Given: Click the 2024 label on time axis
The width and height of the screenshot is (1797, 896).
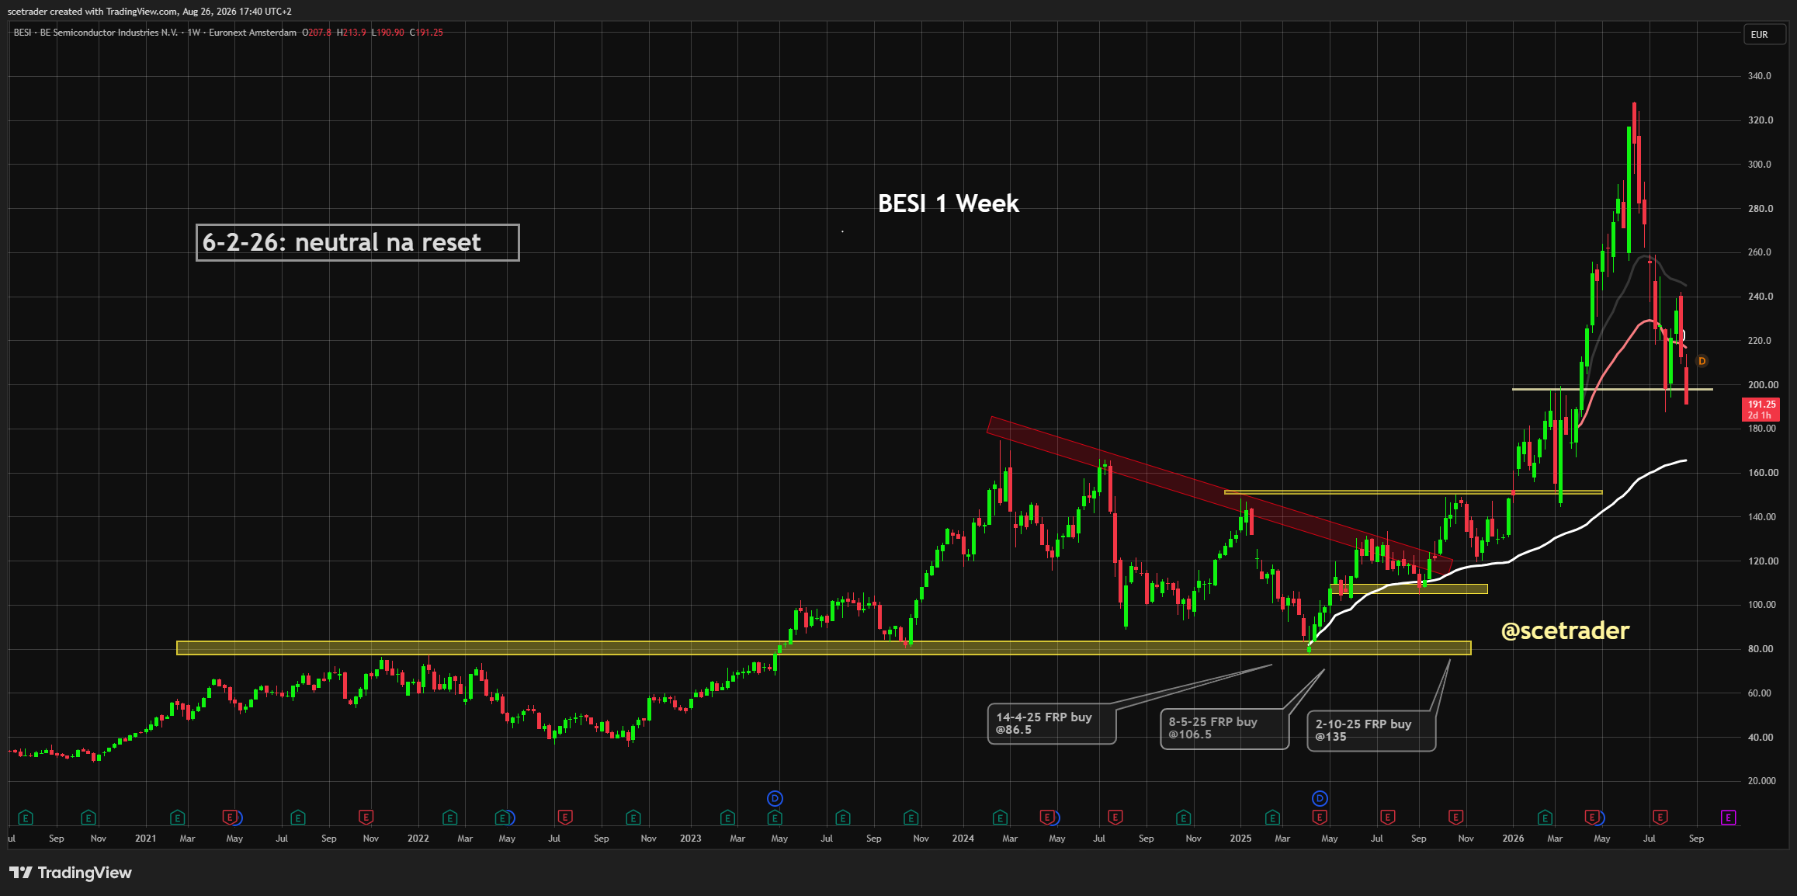Looking at the screenshot, I should 963,839.
